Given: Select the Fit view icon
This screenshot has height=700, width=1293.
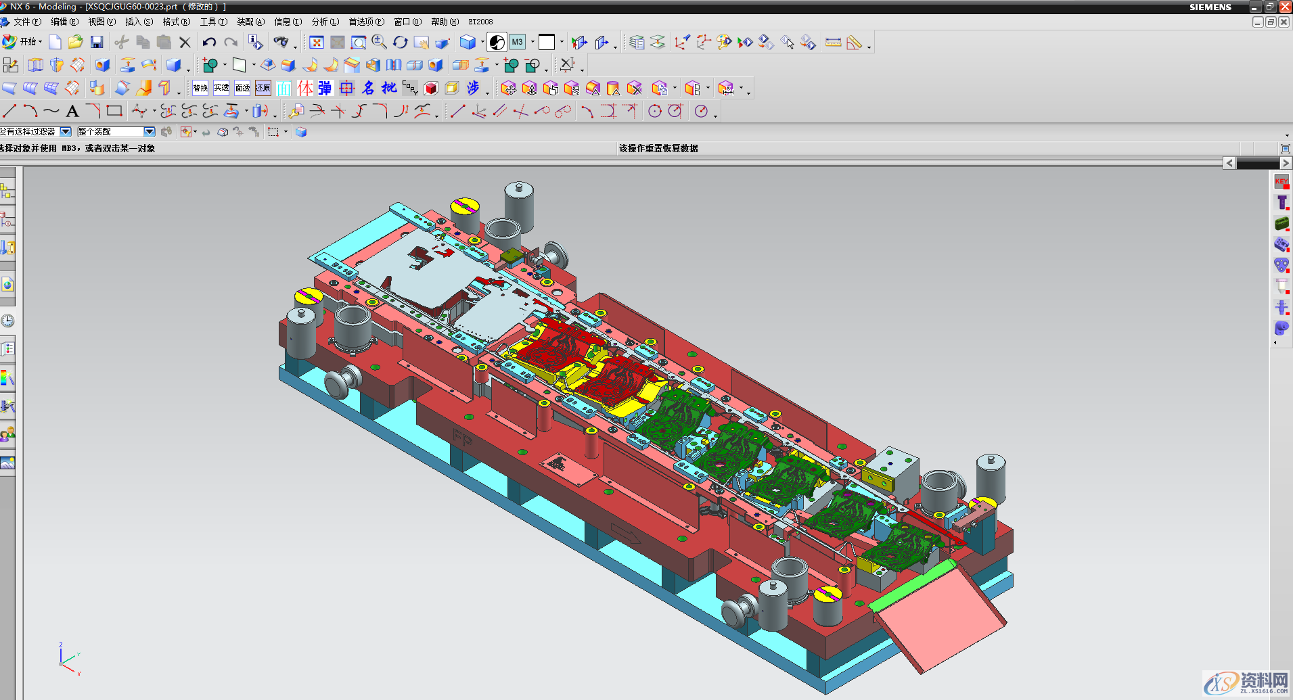Looking at the screenshot, I should pos(316,43).
